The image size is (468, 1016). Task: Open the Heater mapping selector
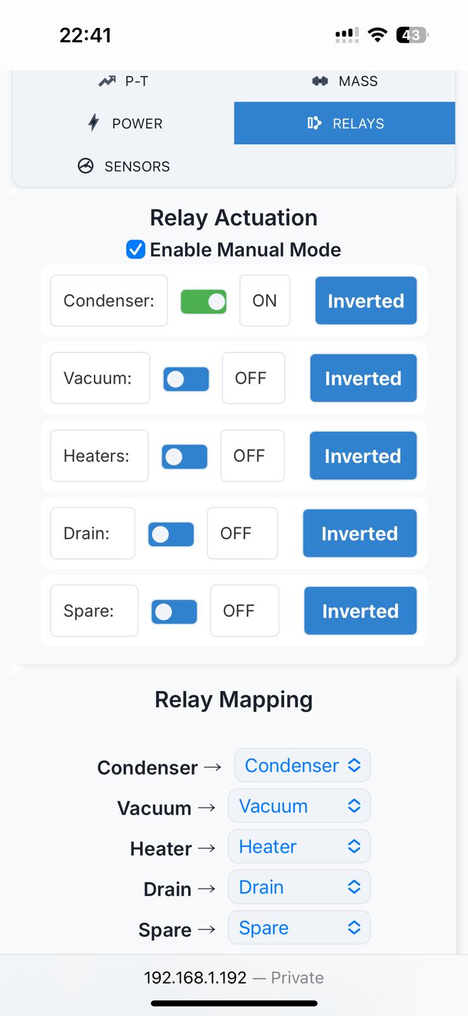pos(299,846)
